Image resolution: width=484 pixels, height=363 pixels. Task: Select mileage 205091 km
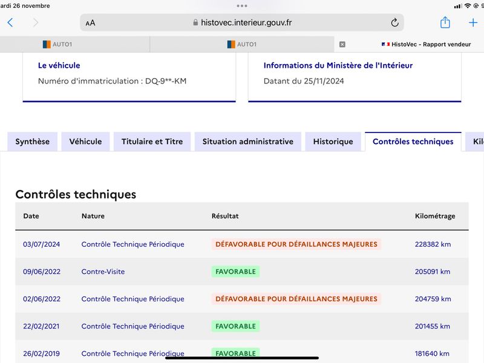point(433,272)
